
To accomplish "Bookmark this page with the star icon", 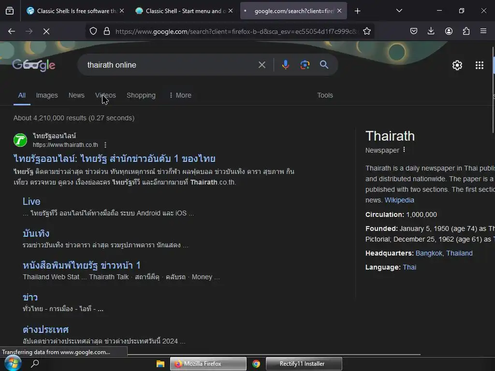I will (x=367, y=31).
